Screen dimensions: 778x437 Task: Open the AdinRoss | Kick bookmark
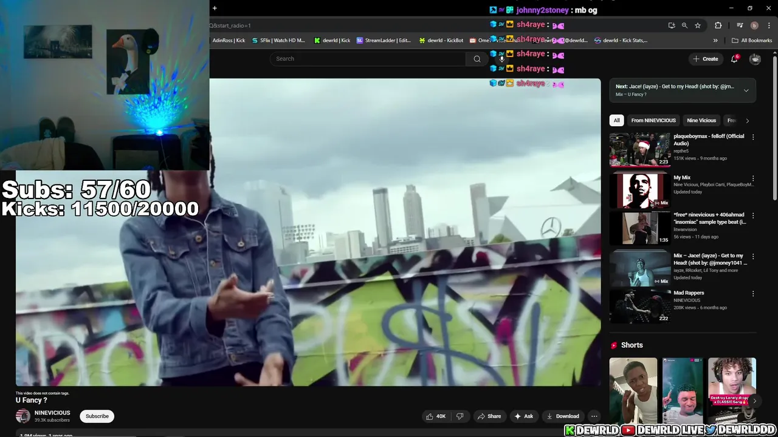(x=229, y=41)
